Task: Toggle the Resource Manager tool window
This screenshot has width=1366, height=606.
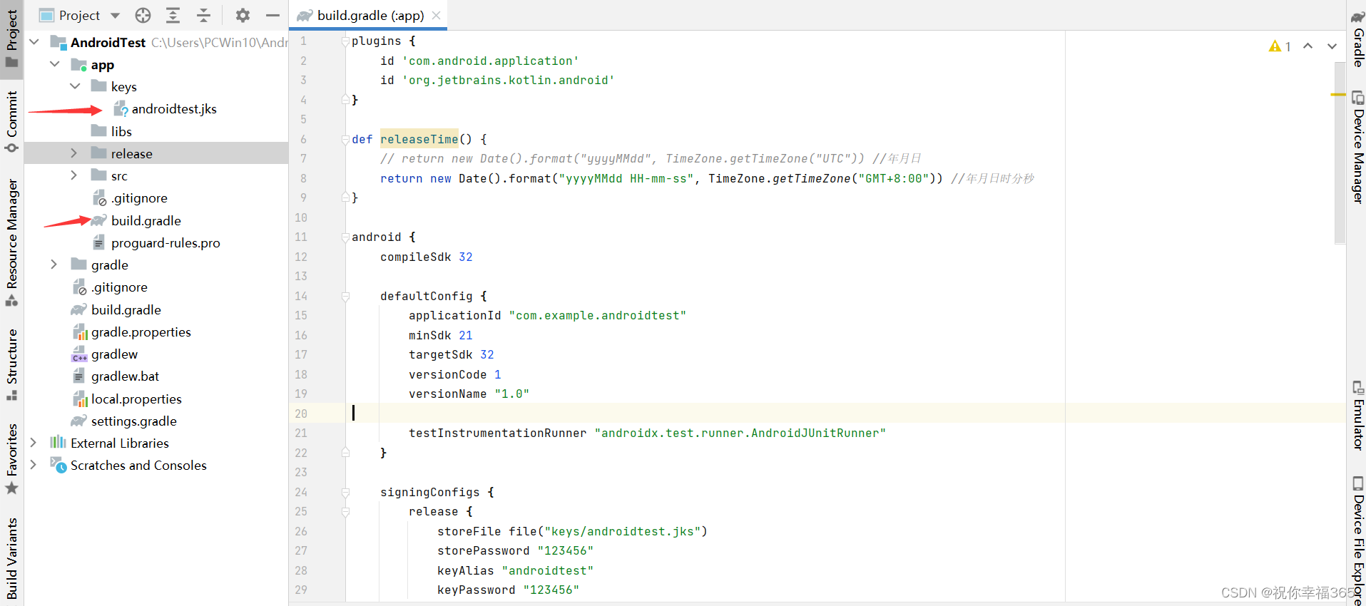Action: (11, 242)
